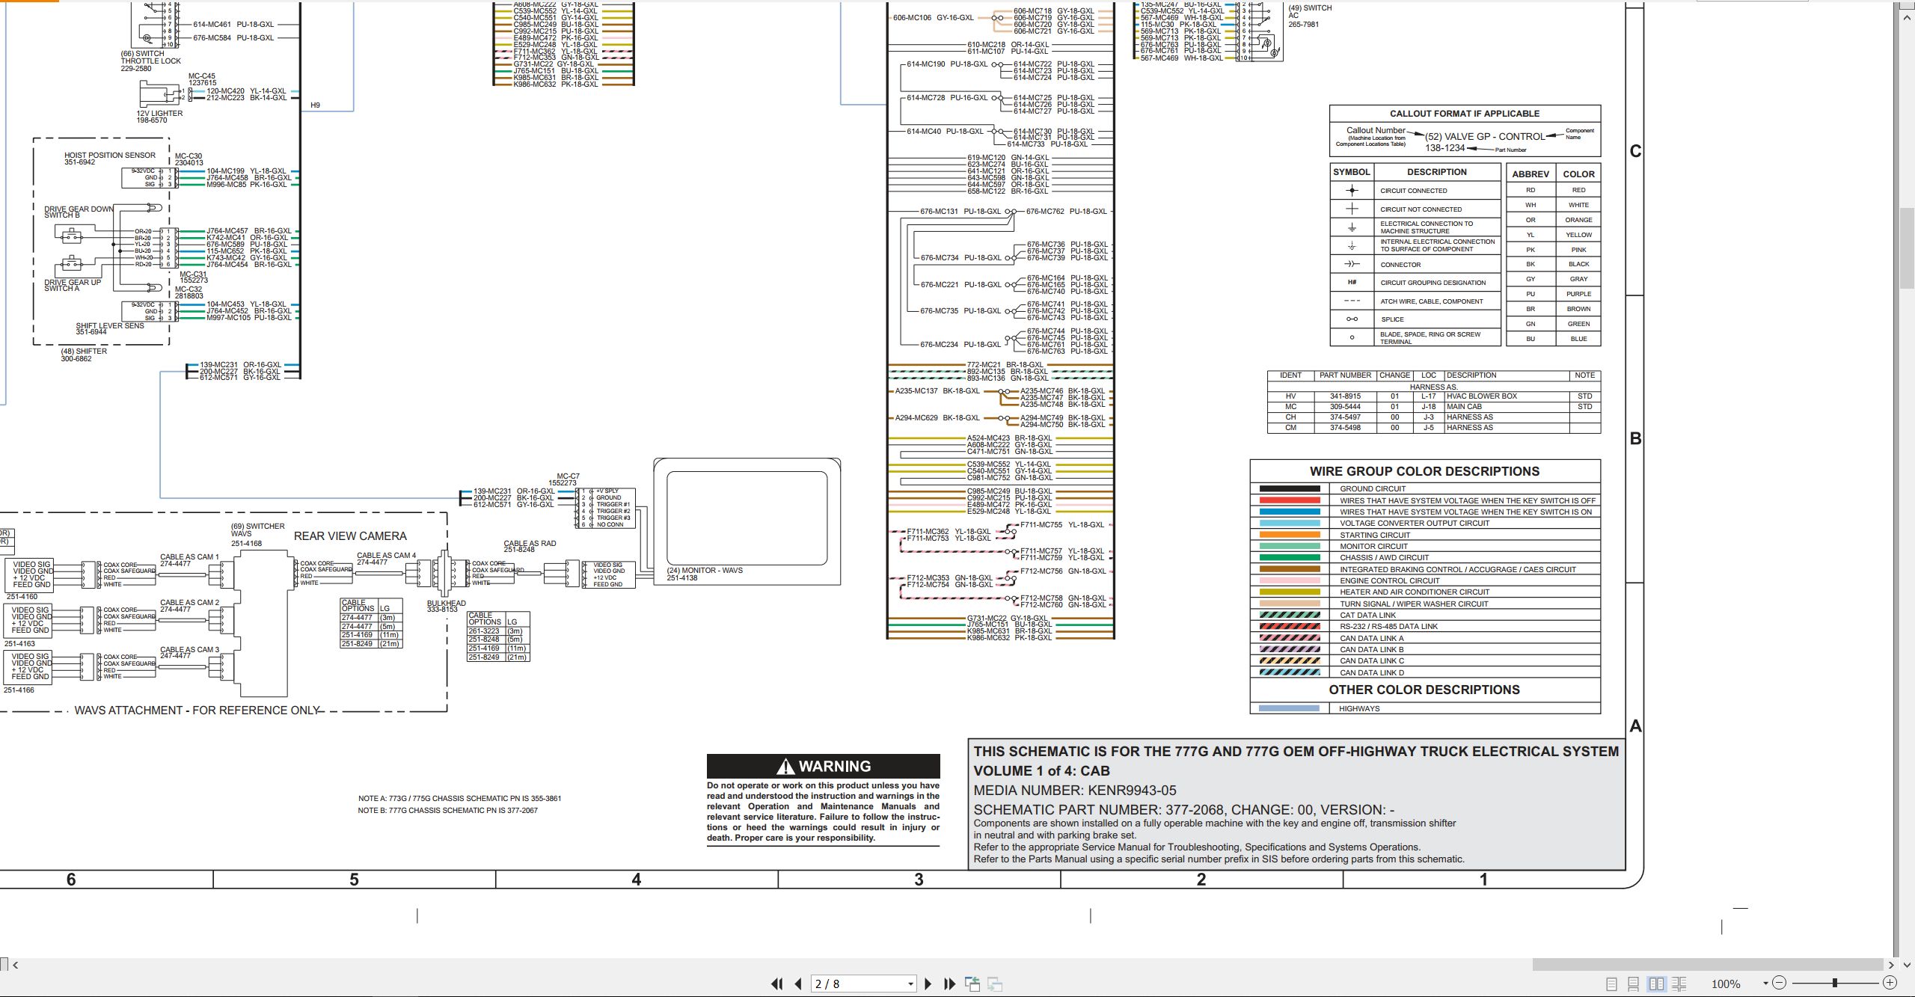The image size is (1915, 997).
Task: Click the vertical scrollbar thumb
Action: click(x=1907, y=248)
